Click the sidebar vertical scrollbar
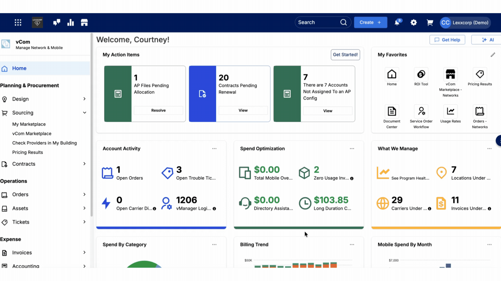This screenshot has height=281, width=501. click(92, 125)
